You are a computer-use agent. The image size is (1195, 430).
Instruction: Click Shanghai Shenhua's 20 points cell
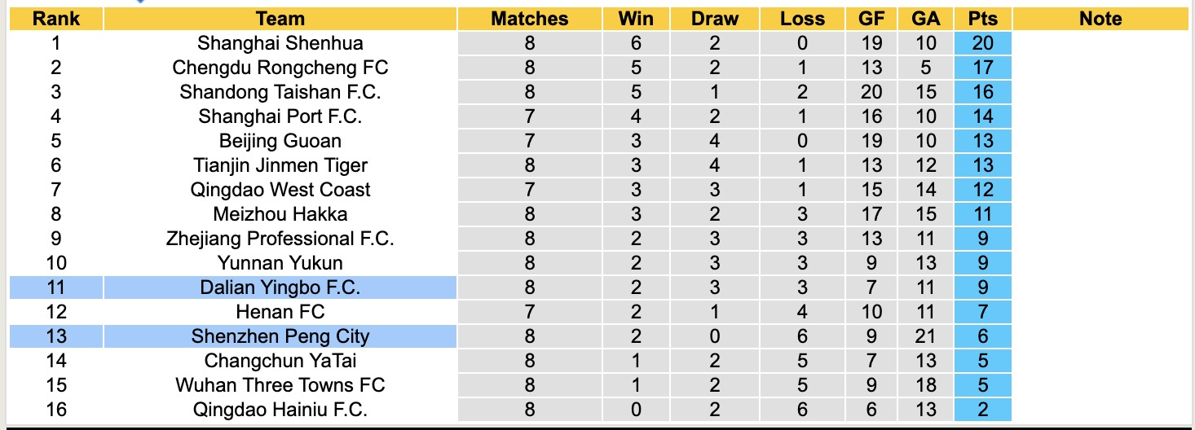pos(983,43)
